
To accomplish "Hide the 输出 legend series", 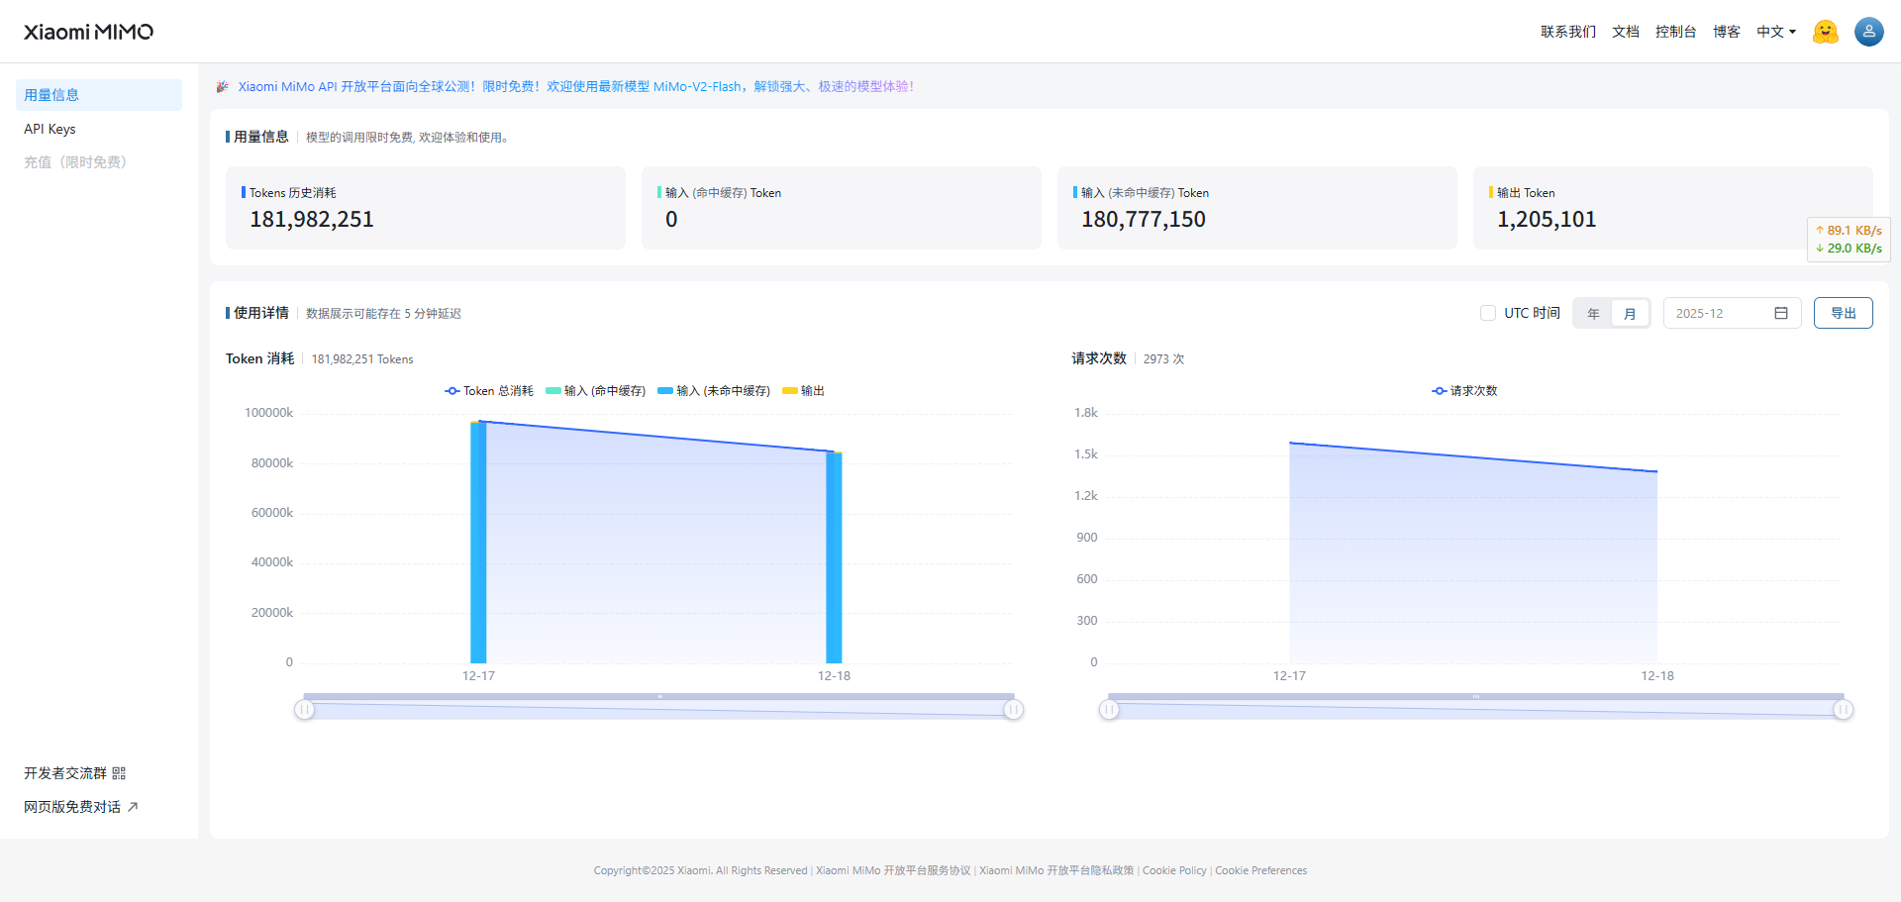I will [803, 391].
